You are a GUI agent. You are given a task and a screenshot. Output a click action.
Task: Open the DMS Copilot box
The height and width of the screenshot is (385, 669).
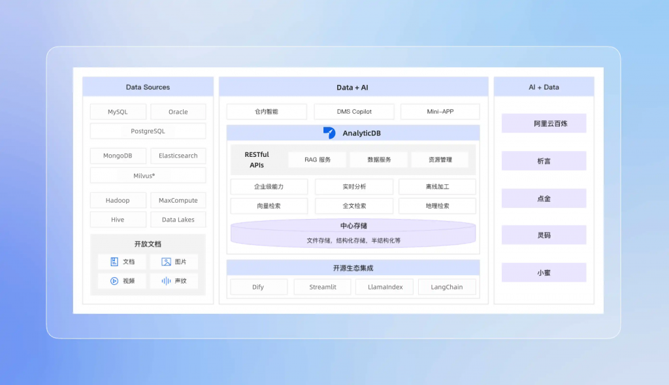pos(354,112)
